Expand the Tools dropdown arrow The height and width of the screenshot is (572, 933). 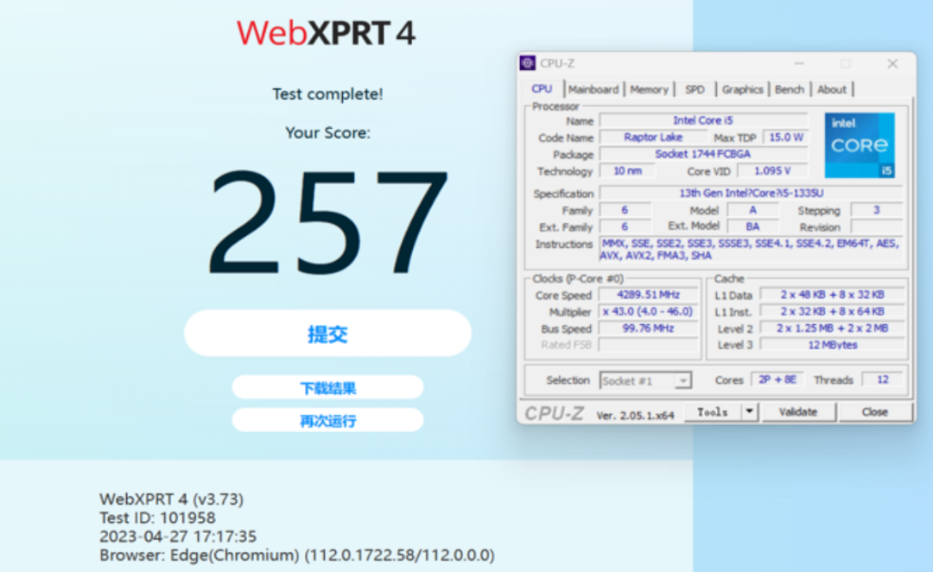pos(749,412)
